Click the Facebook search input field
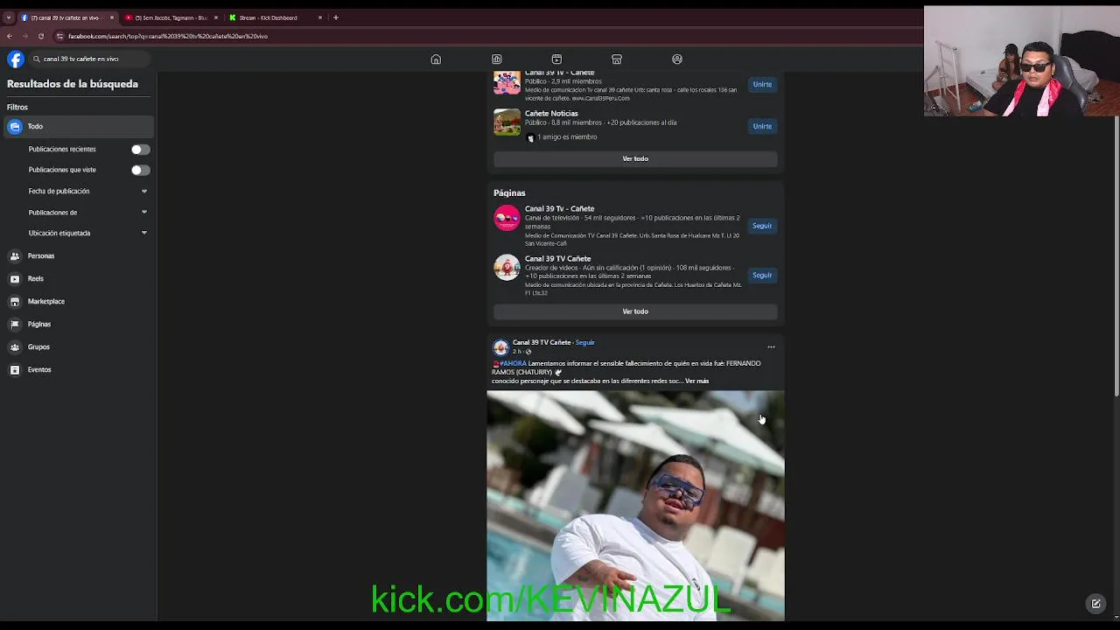The height and width of the screenshot is (630, 1120). pos(87,59)
